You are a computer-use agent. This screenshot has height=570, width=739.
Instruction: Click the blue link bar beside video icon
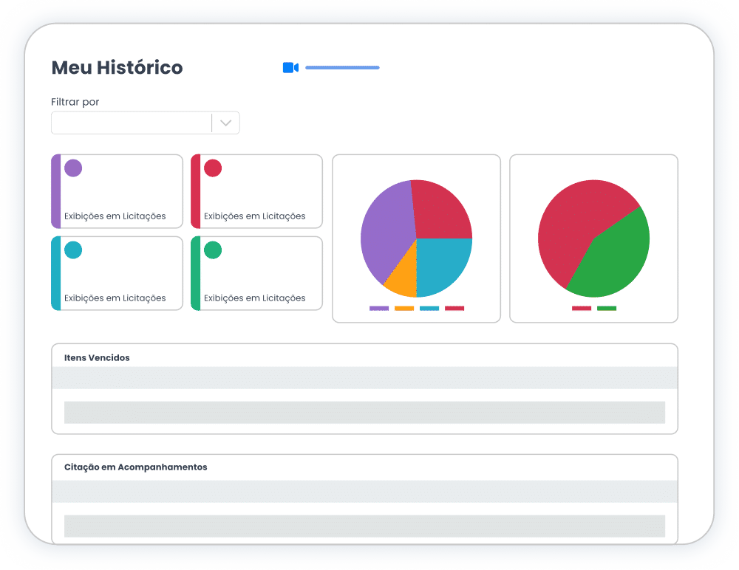342,67
